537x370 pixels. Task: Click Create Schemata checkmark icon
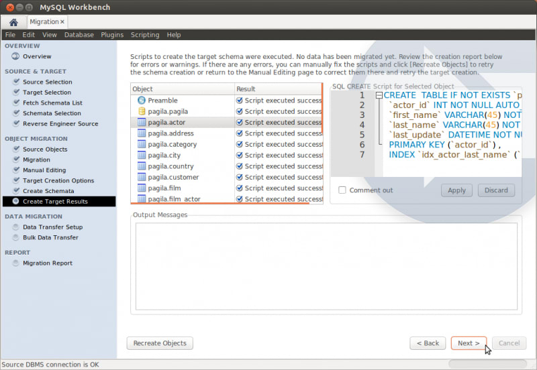pyautogui.click(x=16, y=191)
